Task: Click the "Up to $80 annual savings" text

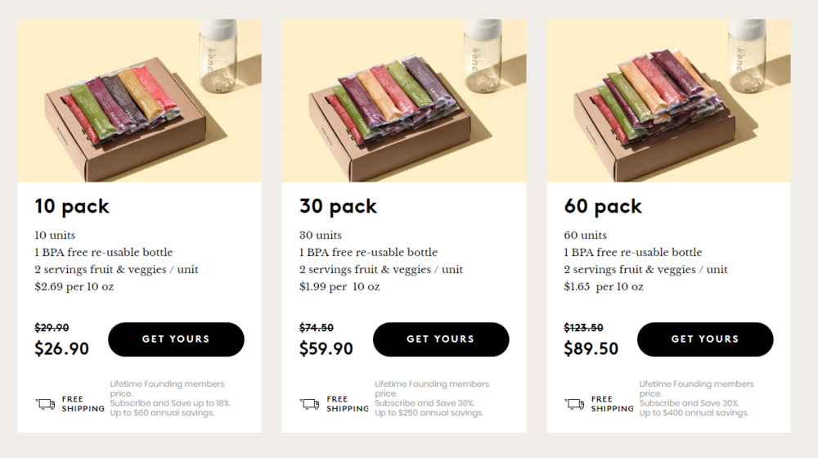Action: coord(162,413)
